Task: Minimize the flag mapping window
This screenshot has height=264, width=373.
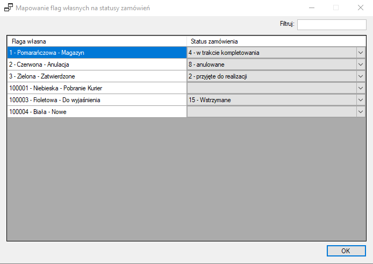Action: click(x=311, y=8)
